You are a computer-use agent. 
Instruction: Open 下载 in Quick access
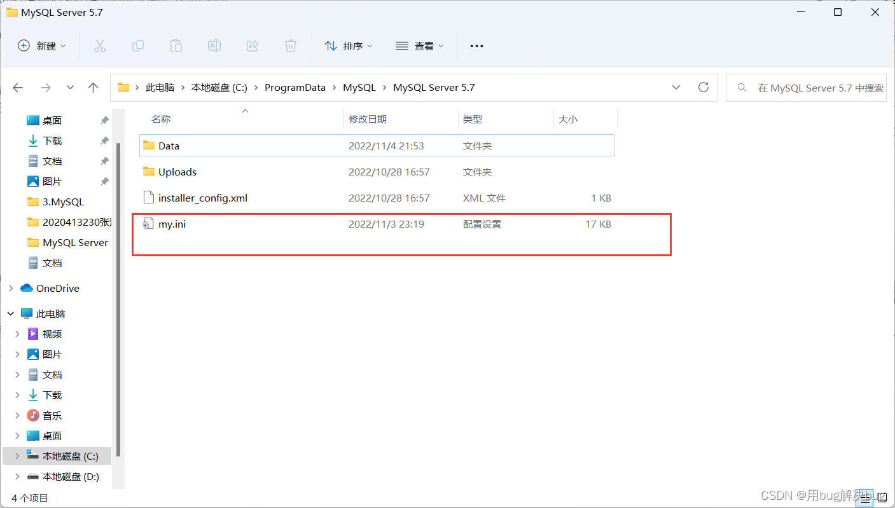click(52, 141)
